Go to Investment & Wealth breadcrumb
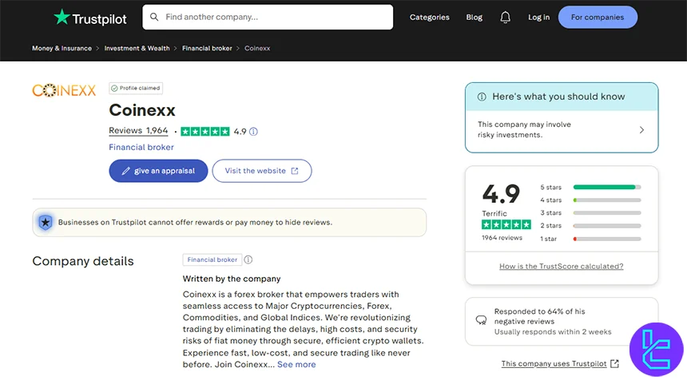 pyautogui.click(x=137, y=48)
